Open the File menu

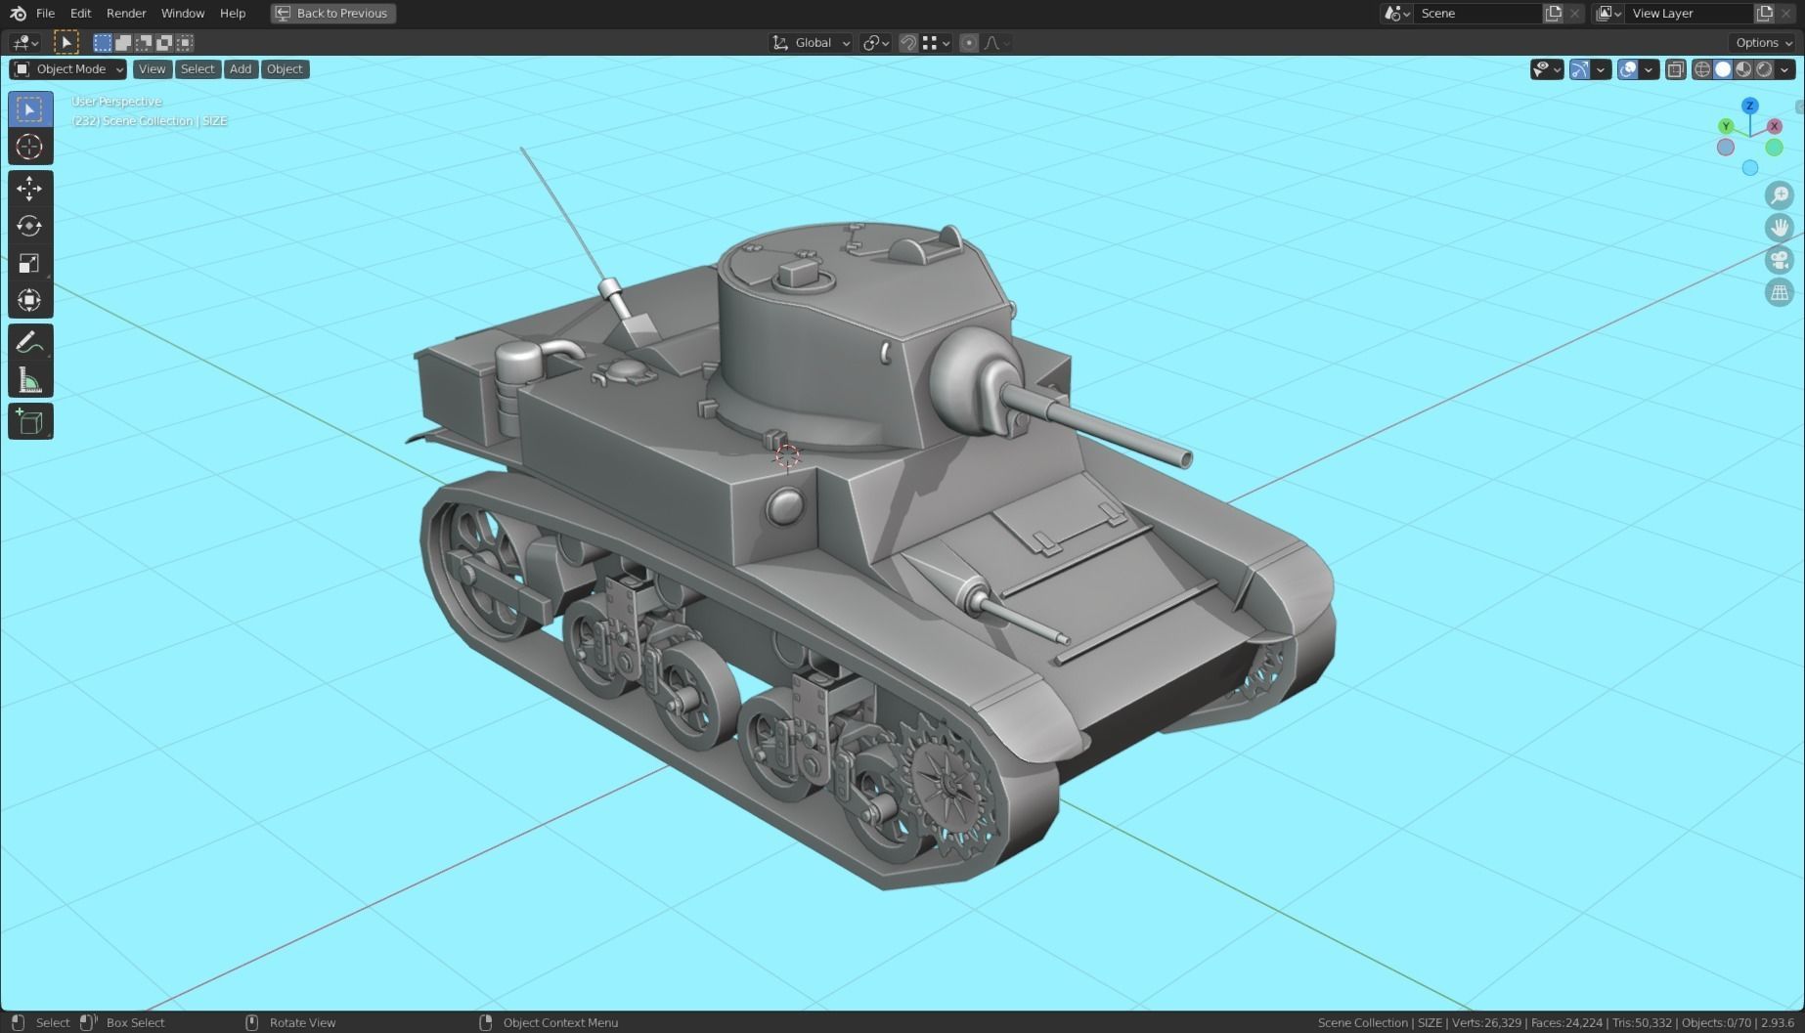tap(45, 13)
